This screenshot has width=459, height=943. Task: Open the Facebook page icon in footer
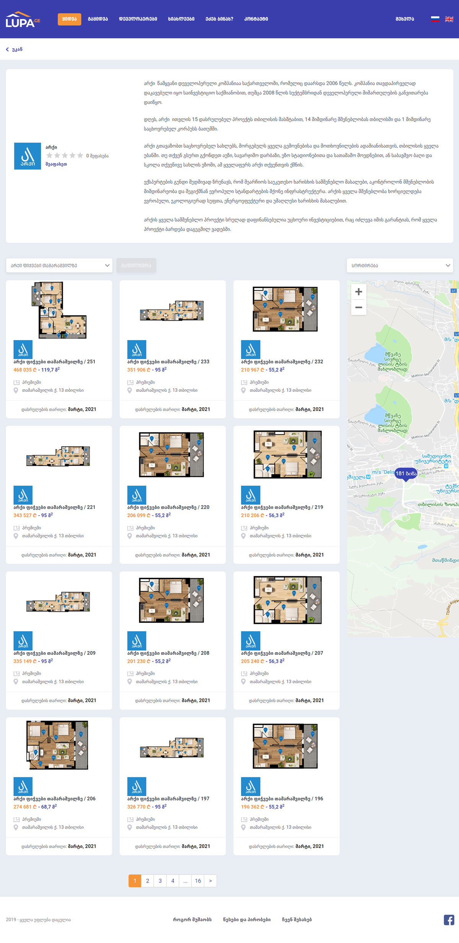449,920
